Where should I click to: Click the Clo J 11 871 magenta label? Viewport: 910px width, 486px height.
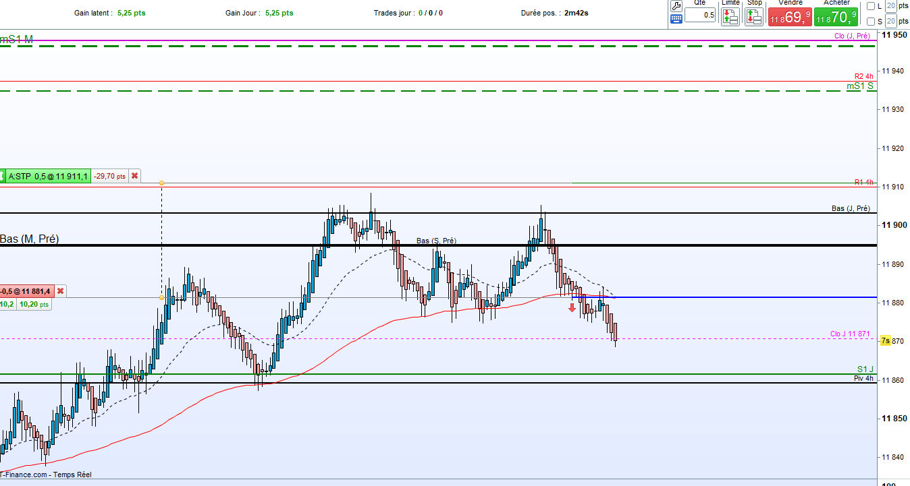850,334
